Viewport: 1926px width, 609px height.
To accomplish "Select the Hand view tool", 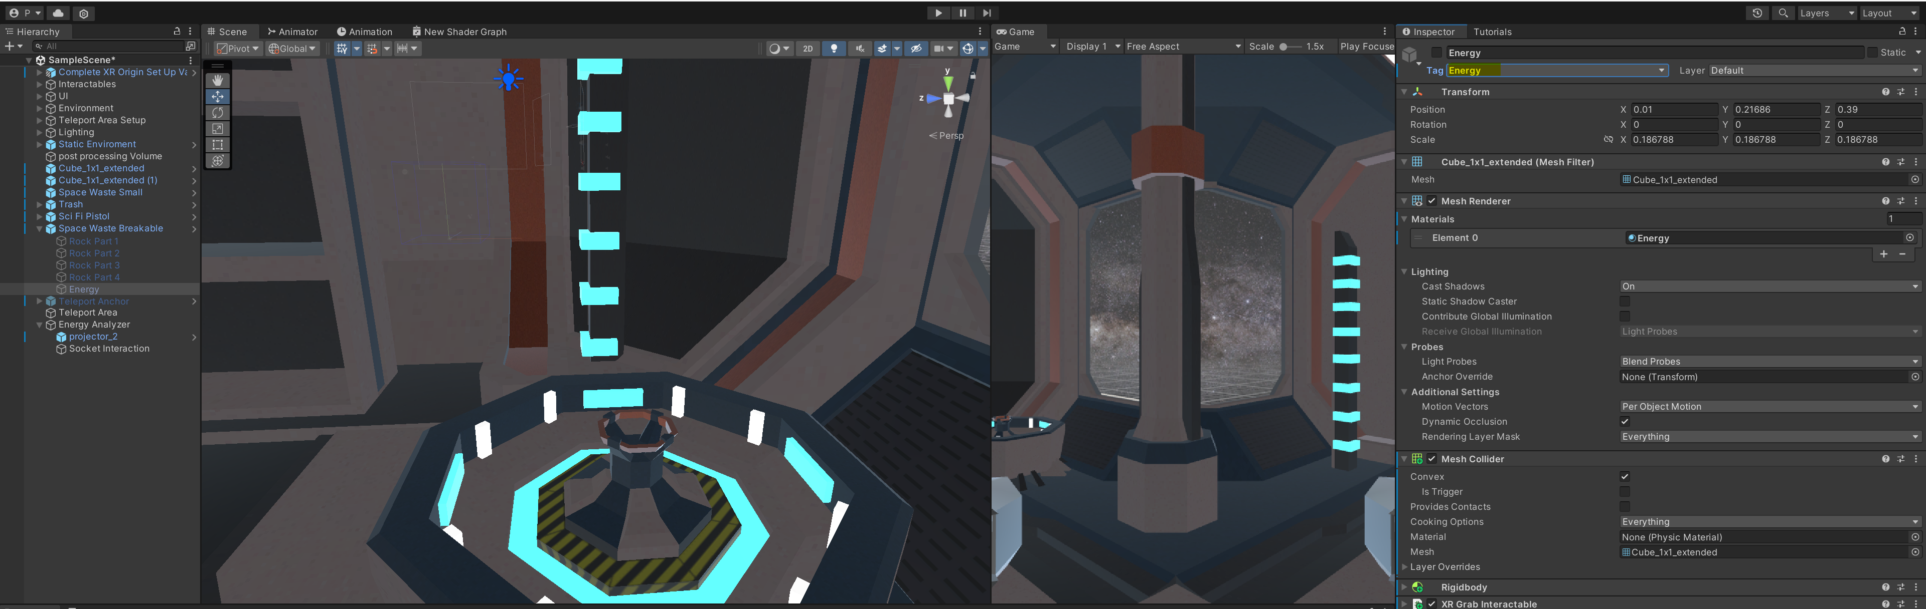I will click(x=218, y=80).
